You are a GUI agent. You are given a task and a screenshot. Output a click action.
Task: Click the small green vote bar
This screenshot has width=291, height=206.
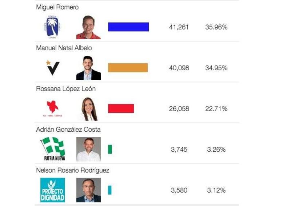coord(110,149)
